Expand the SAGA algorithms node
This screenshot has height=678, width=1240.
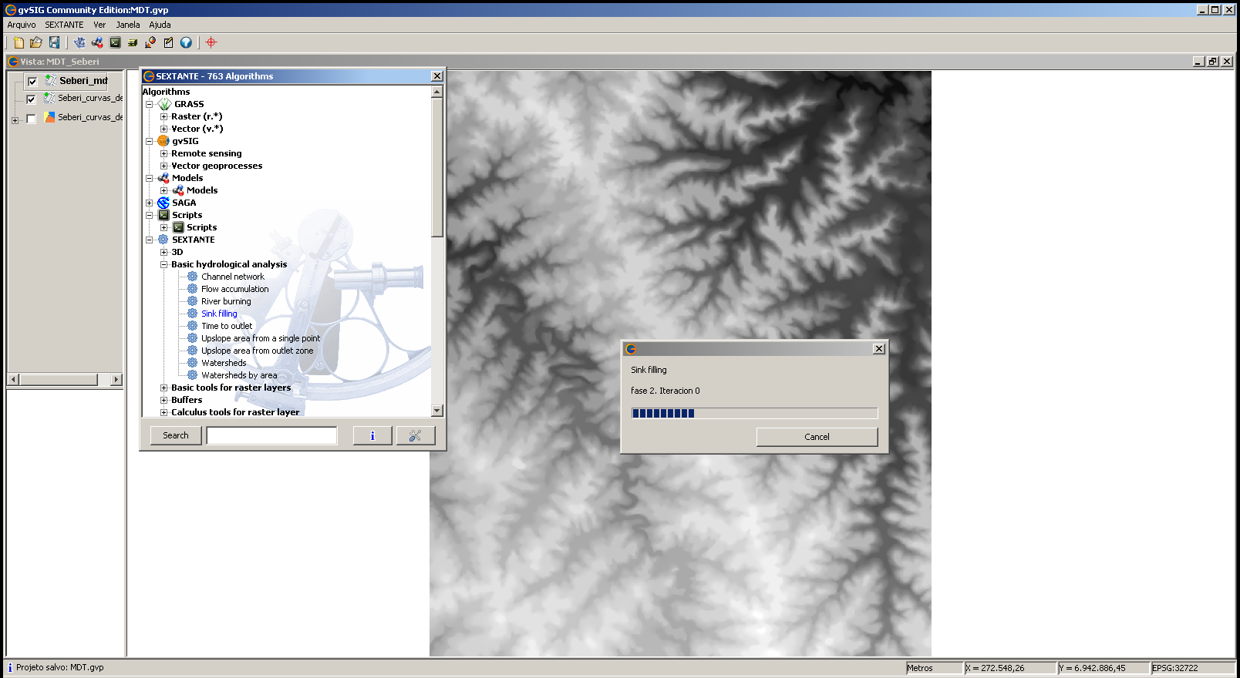coord(150,203)
